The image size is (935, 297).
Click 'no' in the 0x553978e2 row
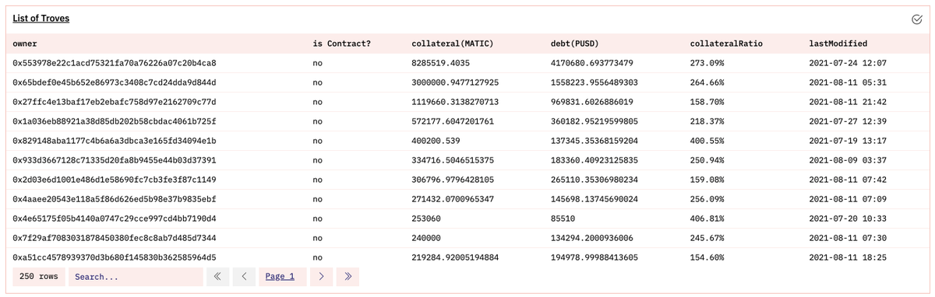pyautogui.click(x=317, y=63)
